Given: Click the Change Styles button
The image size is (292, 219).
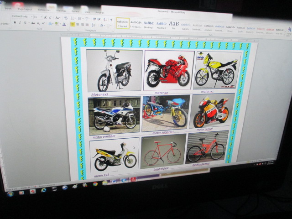Looking at the screenshot, I should pyautogui.click(x=290, y=31).
